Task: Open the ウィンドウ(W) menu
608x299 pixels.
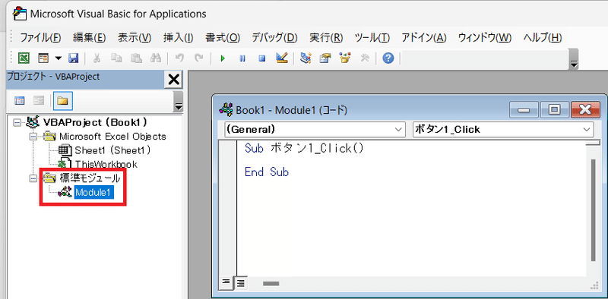Action: tap(485, 38)
